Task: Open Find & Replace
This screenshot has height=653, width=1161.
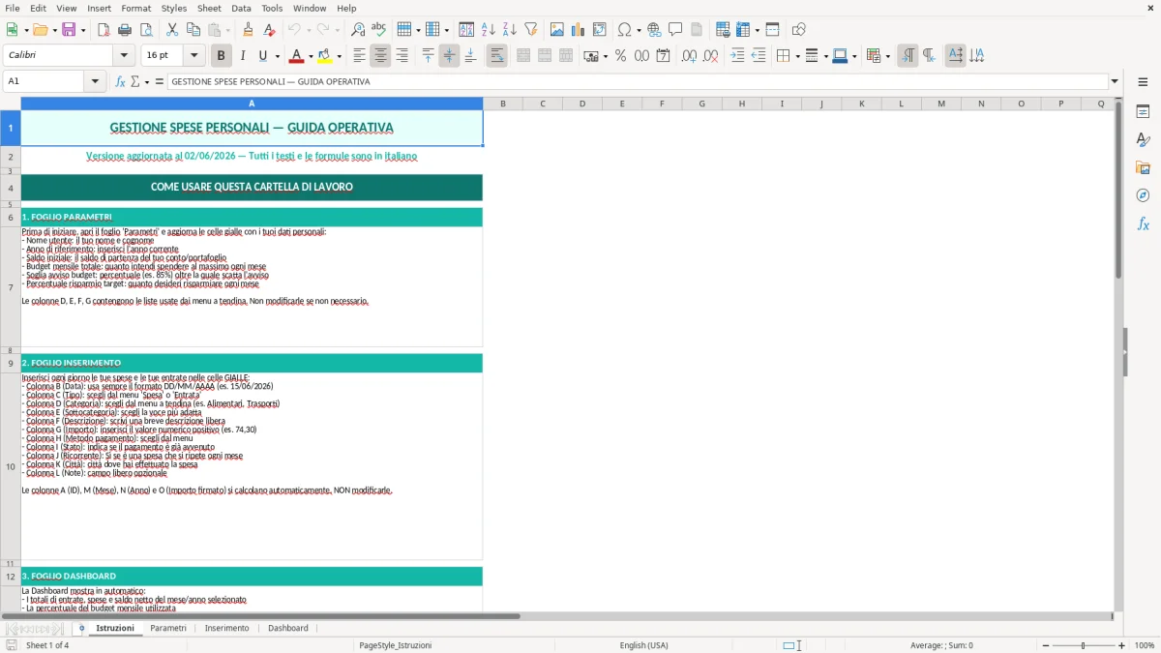Action: coord(358,30)
